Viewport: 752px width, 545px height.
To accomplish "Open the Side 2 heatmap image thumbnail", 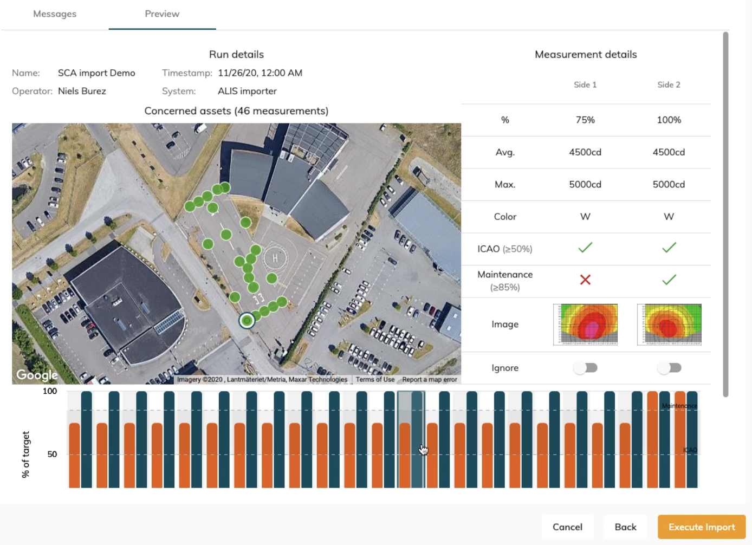I will 669,325.
